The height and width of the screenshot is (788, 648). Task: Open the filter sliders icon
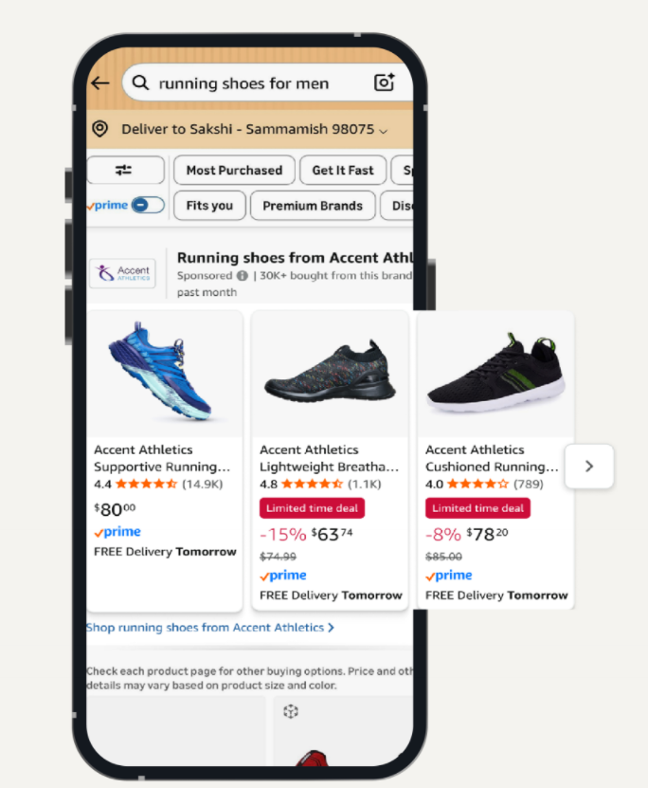[124, 170]
